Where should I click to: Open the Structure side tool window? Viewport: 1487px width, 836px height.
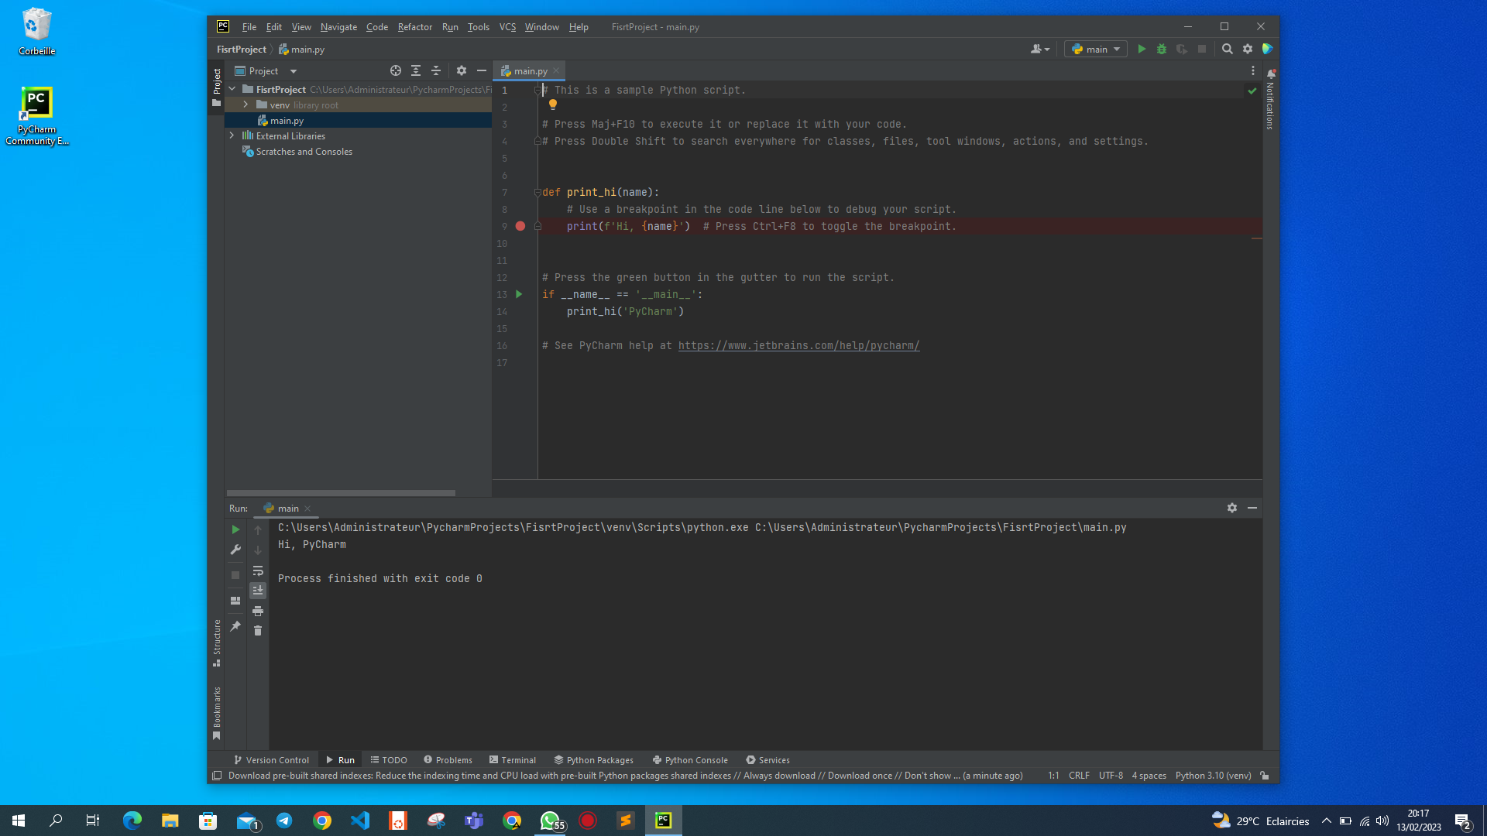(x=217, y=642)
